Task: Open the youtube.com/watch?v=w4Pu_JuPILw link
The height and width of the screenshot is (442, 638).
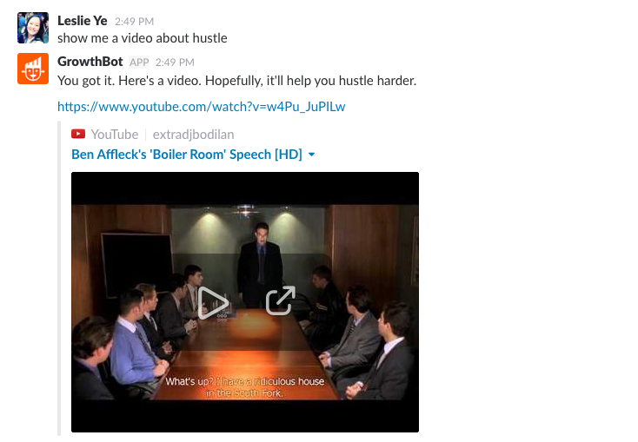Action: pos(201,107)
